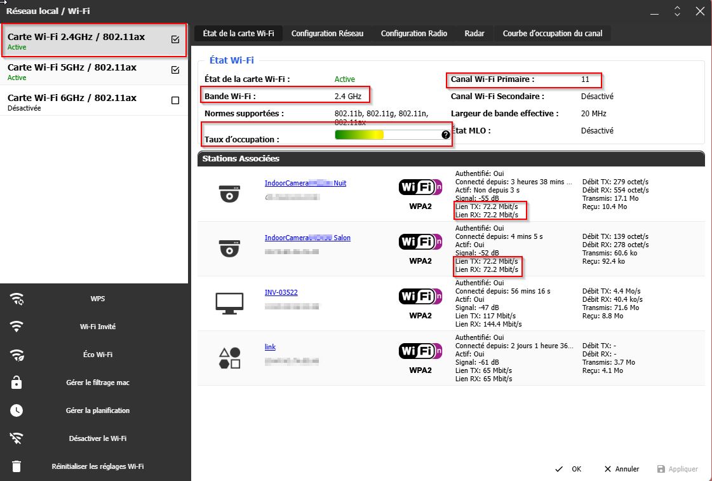
Task: Open the INV-03522 station link
Action: [x=281, y=293]
